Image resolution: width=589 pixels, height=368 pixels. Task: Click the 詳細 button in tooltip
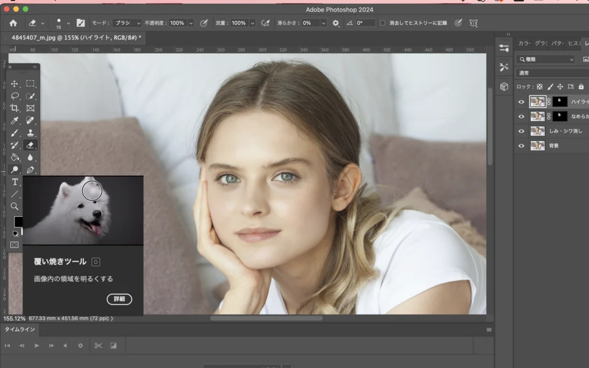coord(119,299)
